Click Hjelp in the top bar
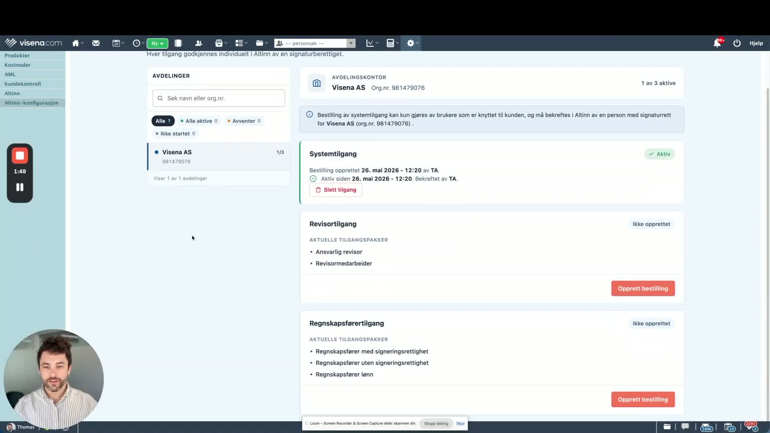The width and height of the screenshot is (770, 433). point(756,43)
